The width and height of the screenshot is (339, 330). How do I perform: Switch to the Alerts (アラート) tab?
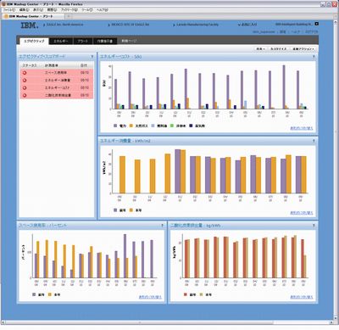point(82,41)
